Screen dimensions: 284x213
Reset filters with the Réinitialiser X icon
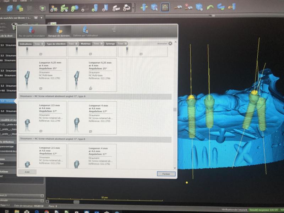pos(170,43)
